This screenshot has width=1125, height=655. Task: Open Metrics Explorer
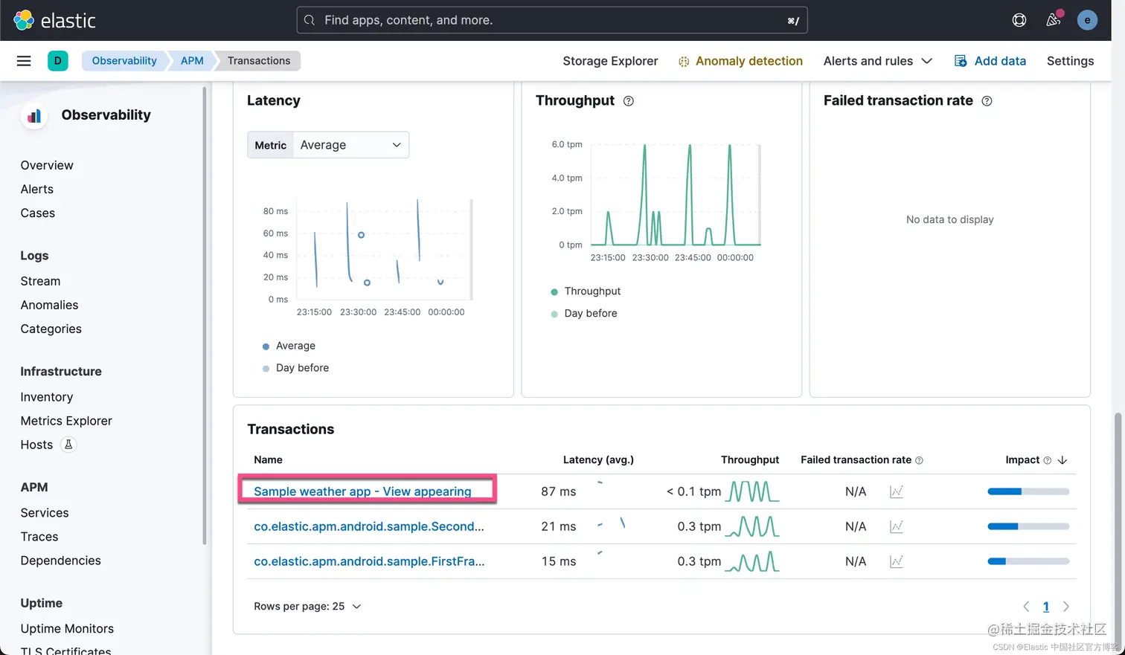click(66, 421)
